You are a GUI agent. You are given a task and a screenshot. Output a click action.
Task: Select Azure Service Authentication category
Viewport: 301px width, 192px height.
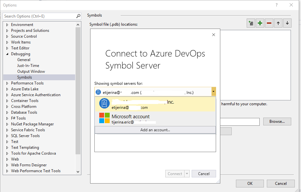click(x=36, y=95)
